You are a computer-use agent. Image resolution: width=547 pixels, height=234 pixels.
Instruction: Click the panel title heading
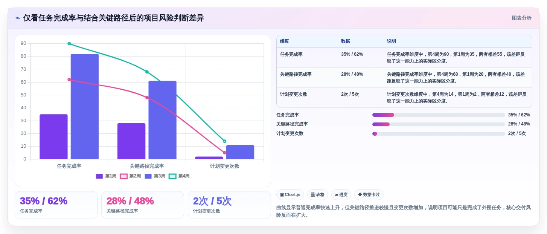(114, 18)
